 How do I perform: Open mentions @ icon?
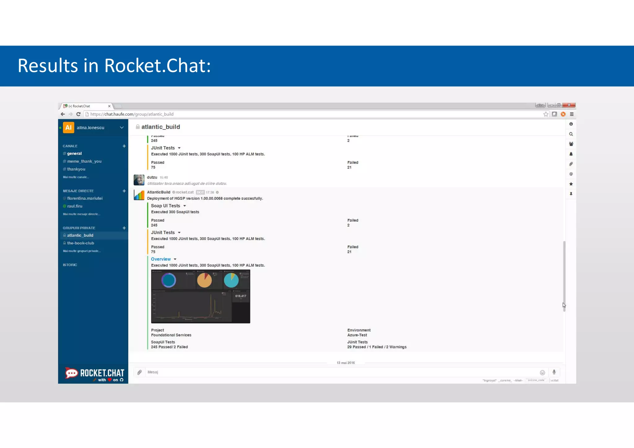point(571,174)
